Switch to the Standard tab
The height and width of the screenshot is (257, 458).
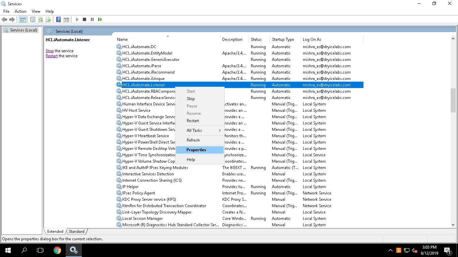point(77,231)
